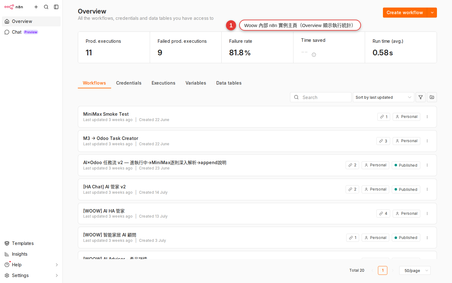The width and height of the screenshot is (452, 283).
Task: Expand the Help submenu
Action: click(x=31, y=265)
